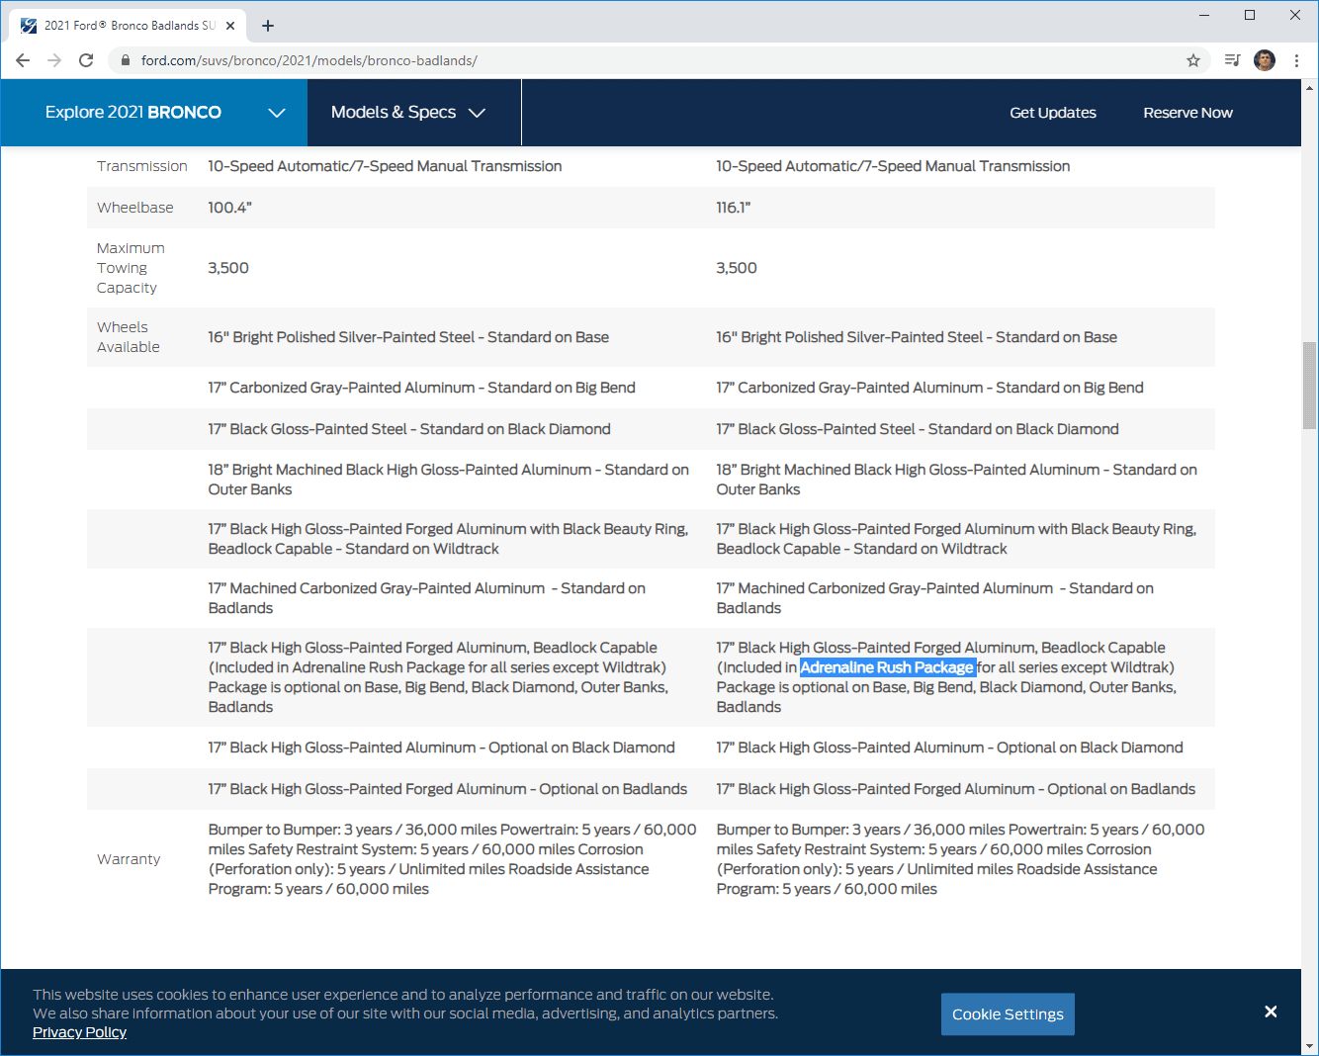
Task: Click the 116.1" wheelbase value
Action: pos(733,208)
